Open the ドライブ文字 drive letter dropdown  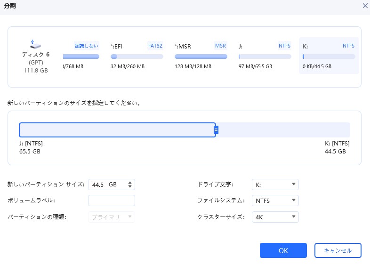(x=275, y=185)
